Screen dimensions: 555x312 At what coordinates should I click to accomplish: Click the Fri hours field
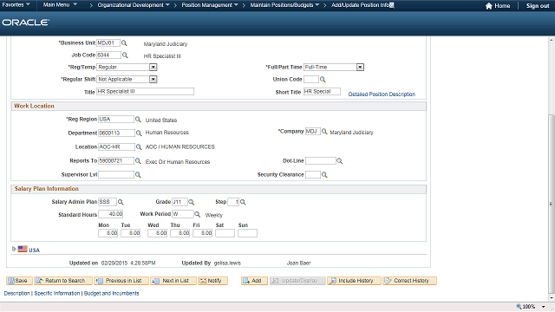[x=202, y=233]
